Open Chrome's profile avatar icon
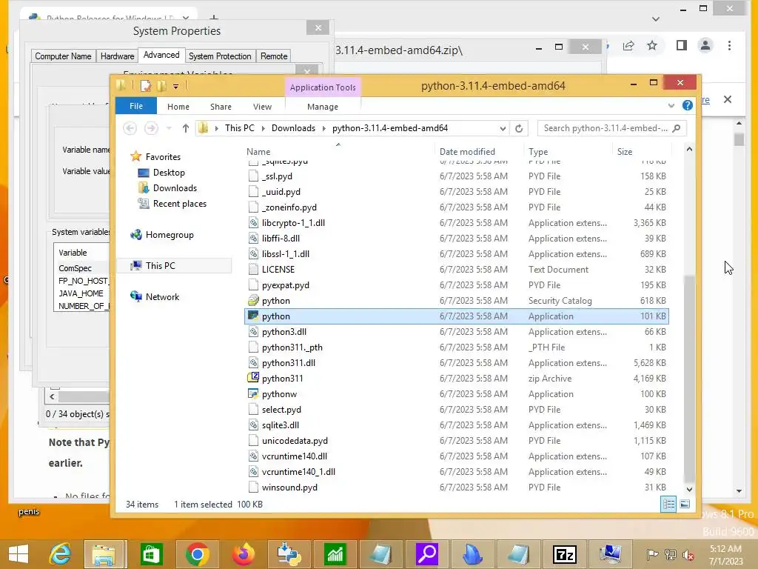The image size is (758, 569). coord(705,45)
